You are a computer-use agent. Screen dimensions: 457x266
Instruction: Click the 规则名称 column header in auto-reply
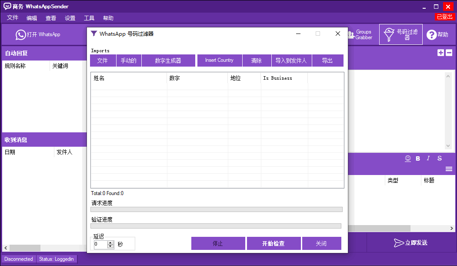[26, 66]
